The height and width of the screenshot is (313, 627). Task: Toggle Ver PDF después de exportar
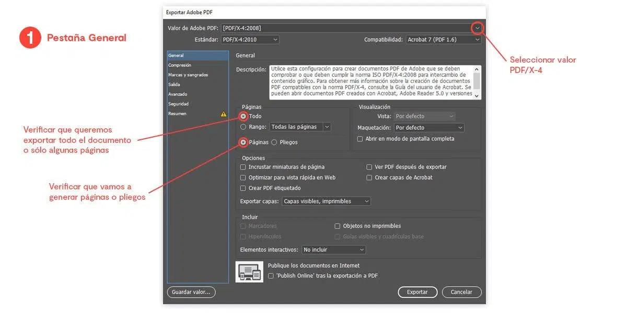click(369, 167)
